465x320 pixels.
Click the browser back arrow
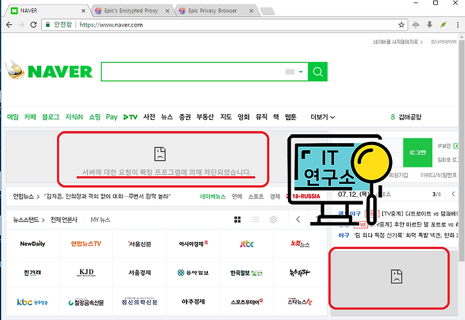pyautogui.click(x=9, y=25)
